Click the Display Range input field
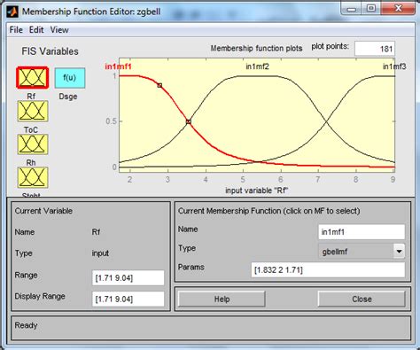Image resolution: width=420 pixels, height=350 pixels. (128, 299)
